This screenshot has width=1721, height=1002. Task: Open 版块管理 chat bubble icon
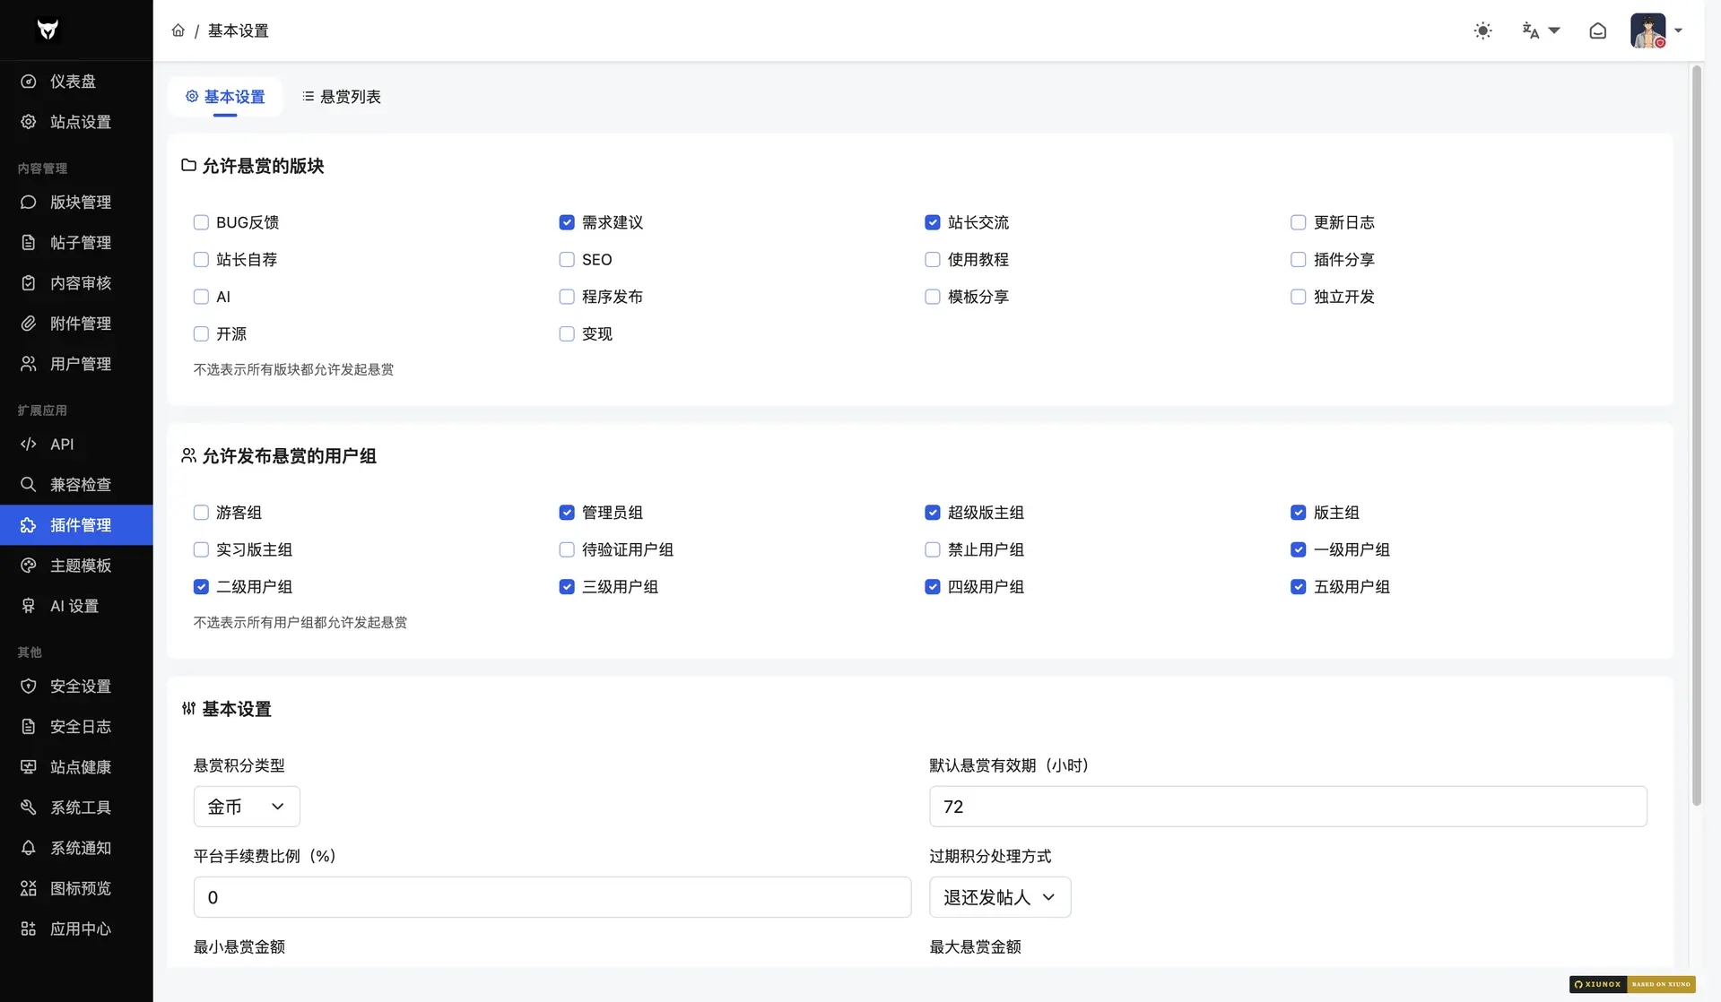point(29,203)
